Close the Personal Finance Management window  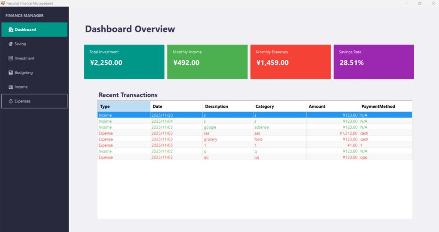point(433,3)
